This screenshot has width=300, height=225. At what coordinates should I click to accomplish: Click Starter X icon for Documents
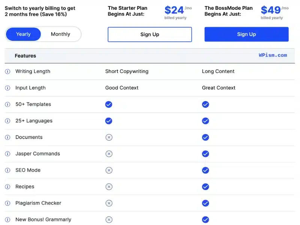[109, 137]
